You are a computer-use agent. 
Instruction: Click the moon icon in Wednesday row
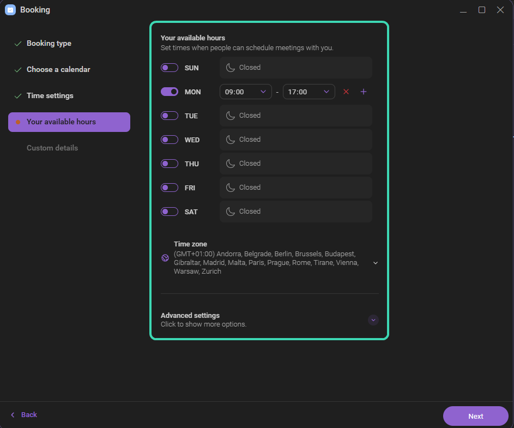231,140
